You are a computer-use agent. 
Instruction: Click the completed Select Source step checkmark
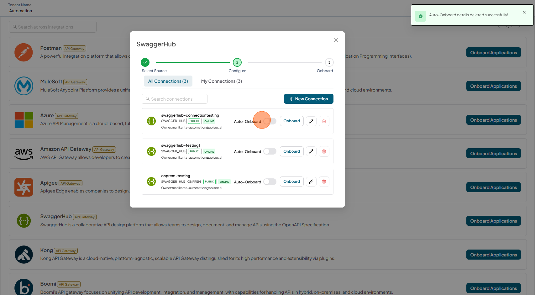145,62
